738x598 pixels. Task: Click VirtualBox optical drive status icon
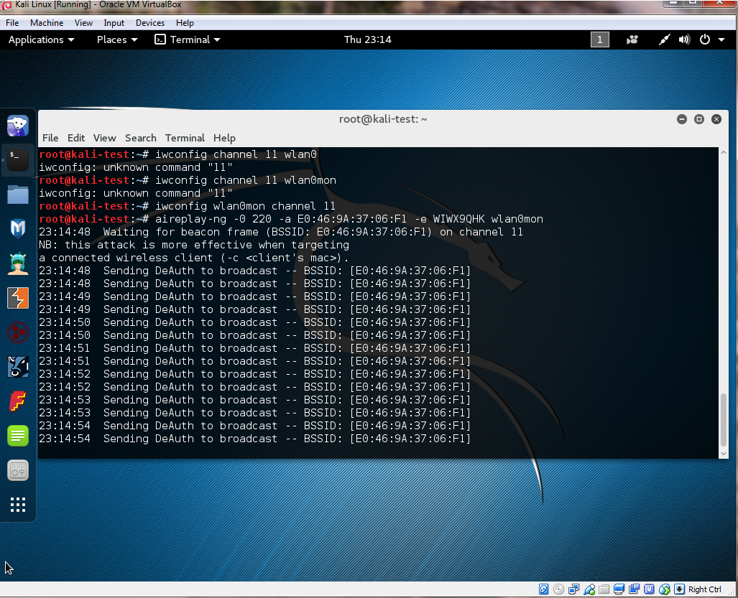[558, 589]
